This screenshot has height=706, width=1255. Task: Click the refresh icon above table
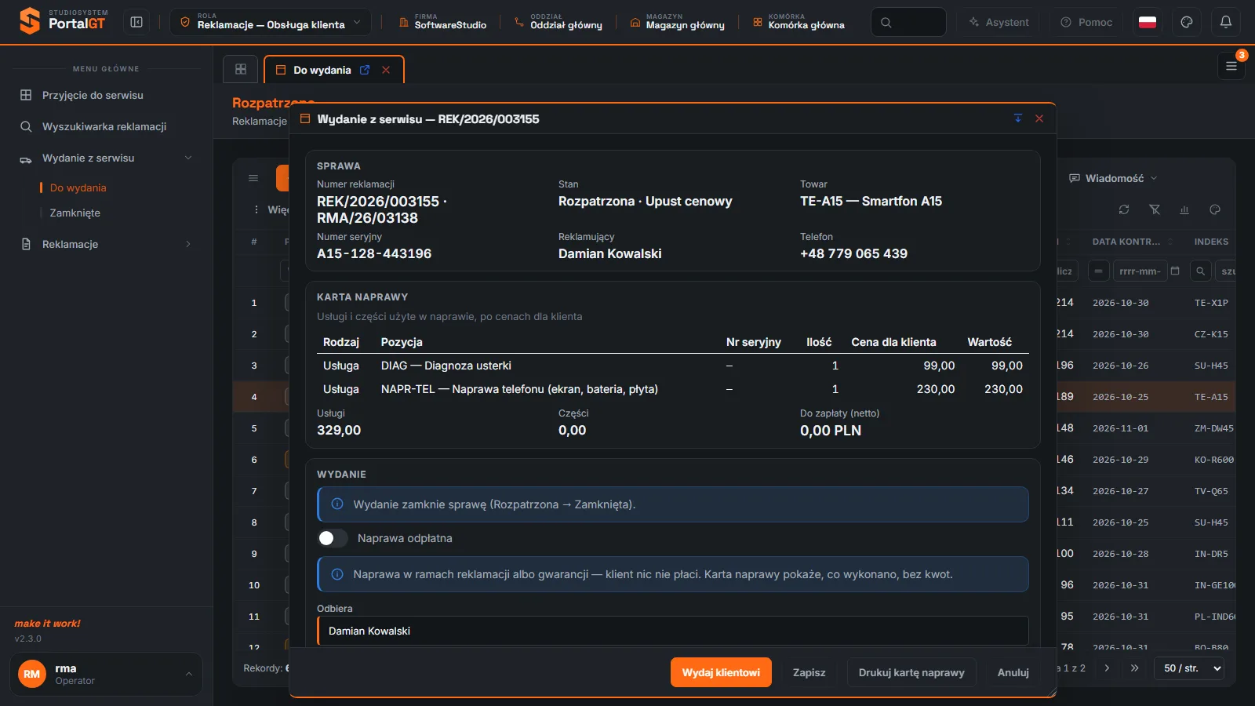[x=1124, y=209]
